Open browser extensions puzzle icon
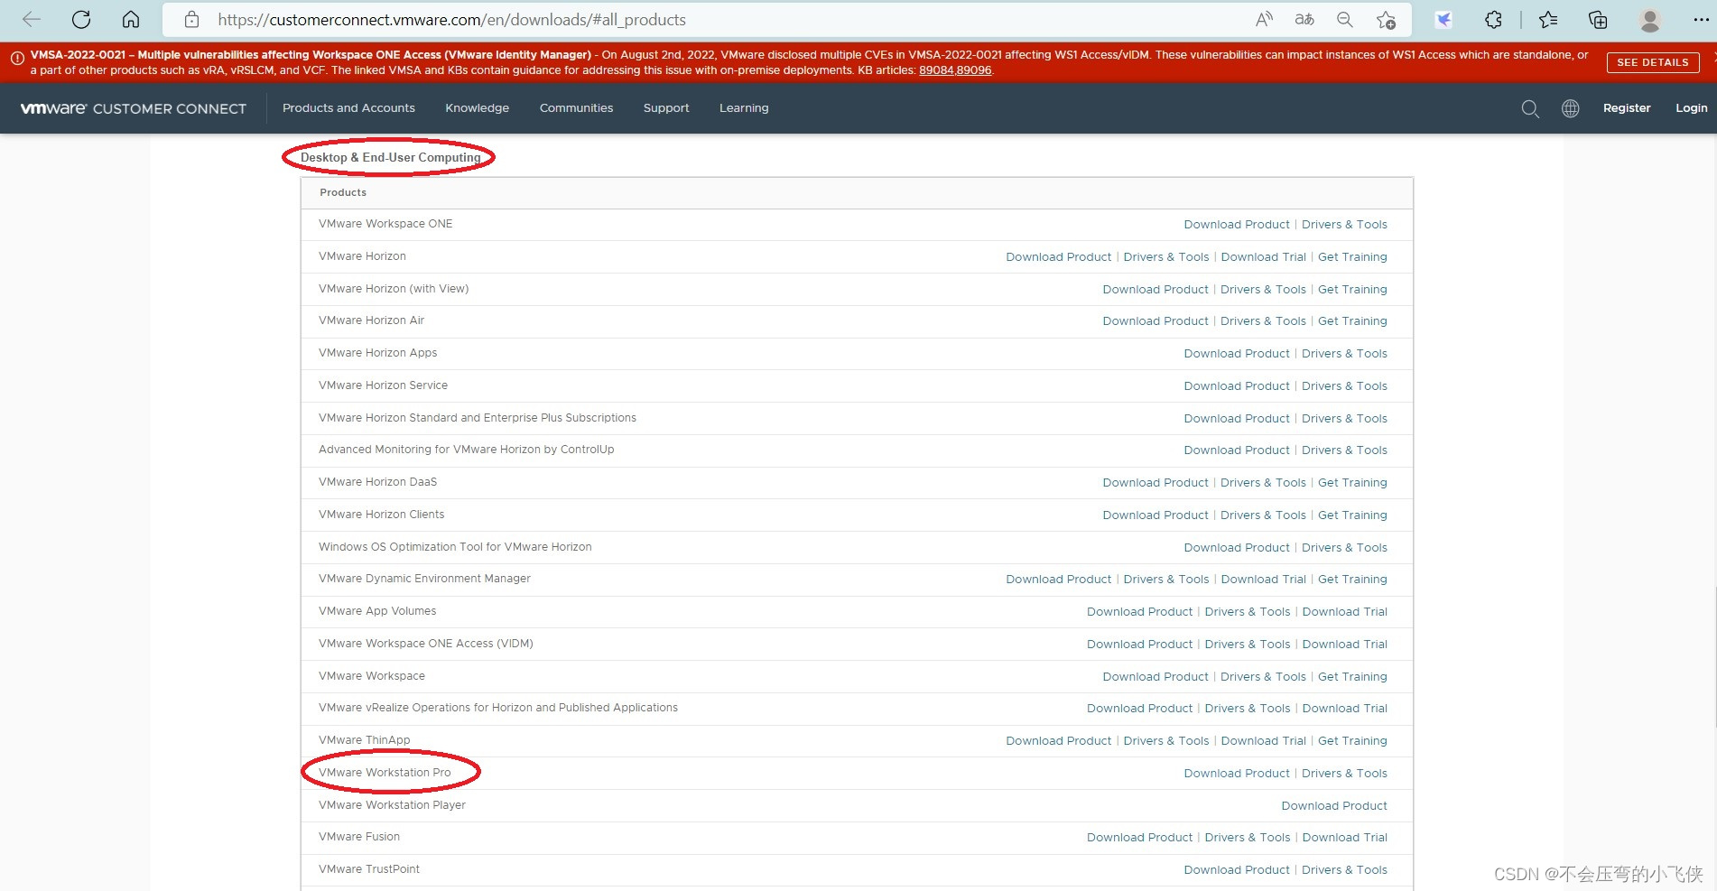 tap(1494, 19)
